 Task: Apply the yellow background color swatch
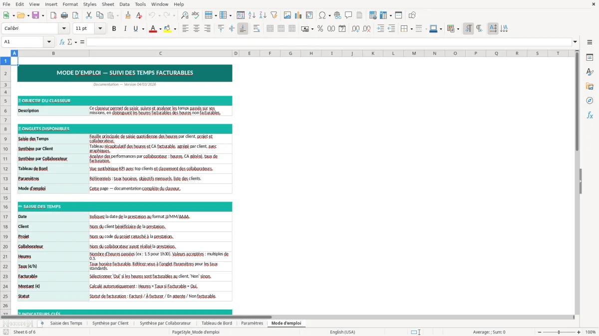pos(167,29)
